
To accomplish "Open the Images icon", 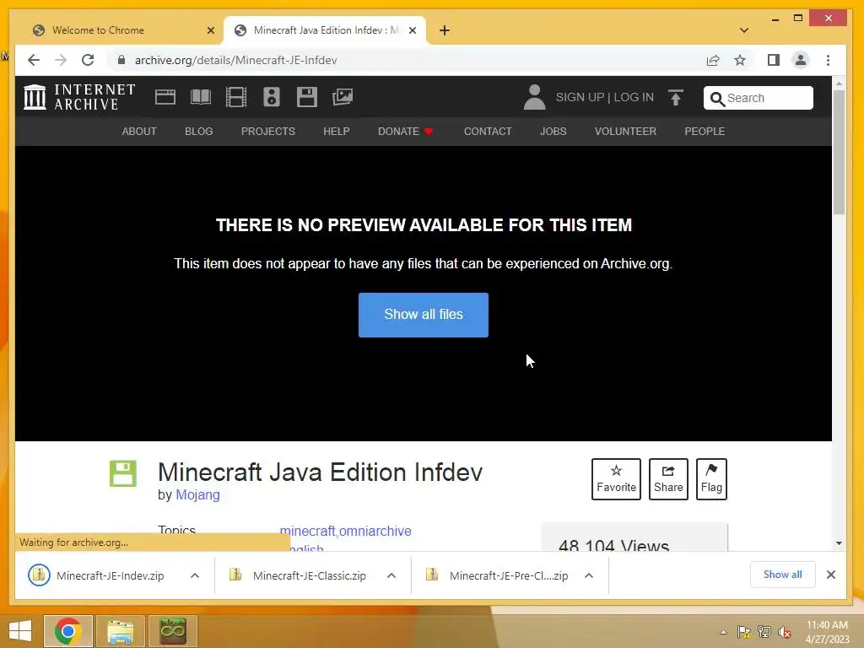I will 343,97.
